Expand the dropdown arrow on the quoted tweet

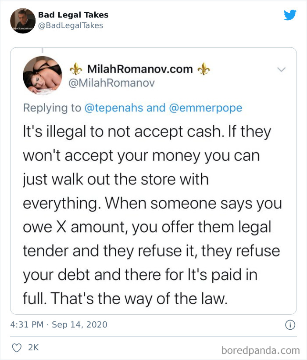tap(281, 69)
